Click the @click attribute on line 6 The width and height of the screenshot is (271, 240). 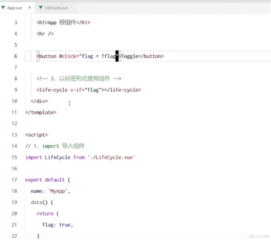tap(67, 56)
